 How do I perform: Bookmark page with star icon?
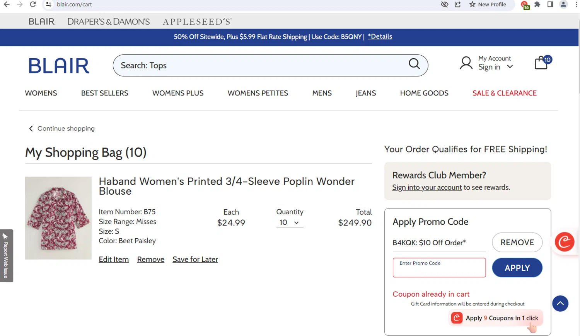473,4
